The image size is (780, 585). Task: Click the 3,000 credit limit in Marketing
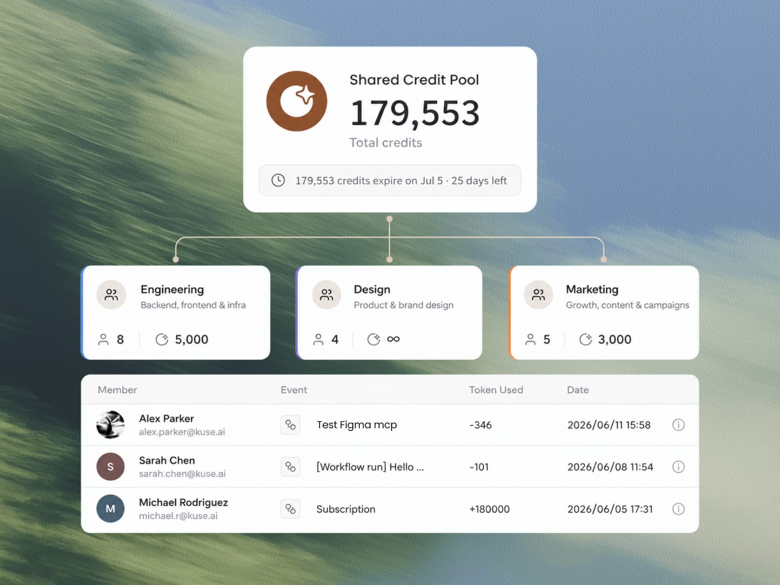(x=615, y=339)
